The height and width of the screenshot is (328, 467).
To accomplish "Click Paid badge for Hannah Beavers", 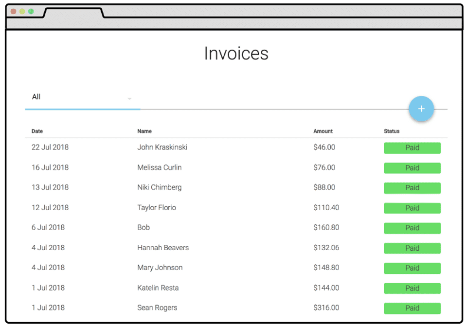I will [412, 248].
